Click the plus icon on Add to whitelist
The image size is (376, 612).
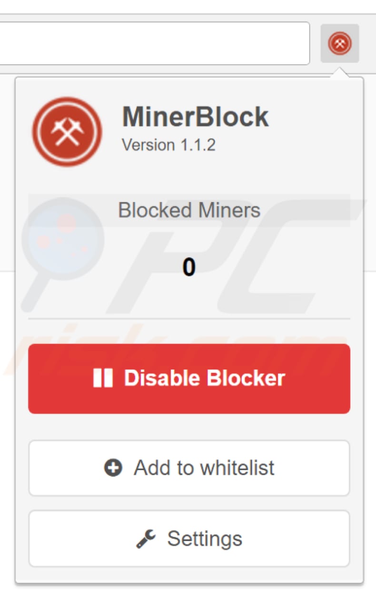click(x=112, y=468)
